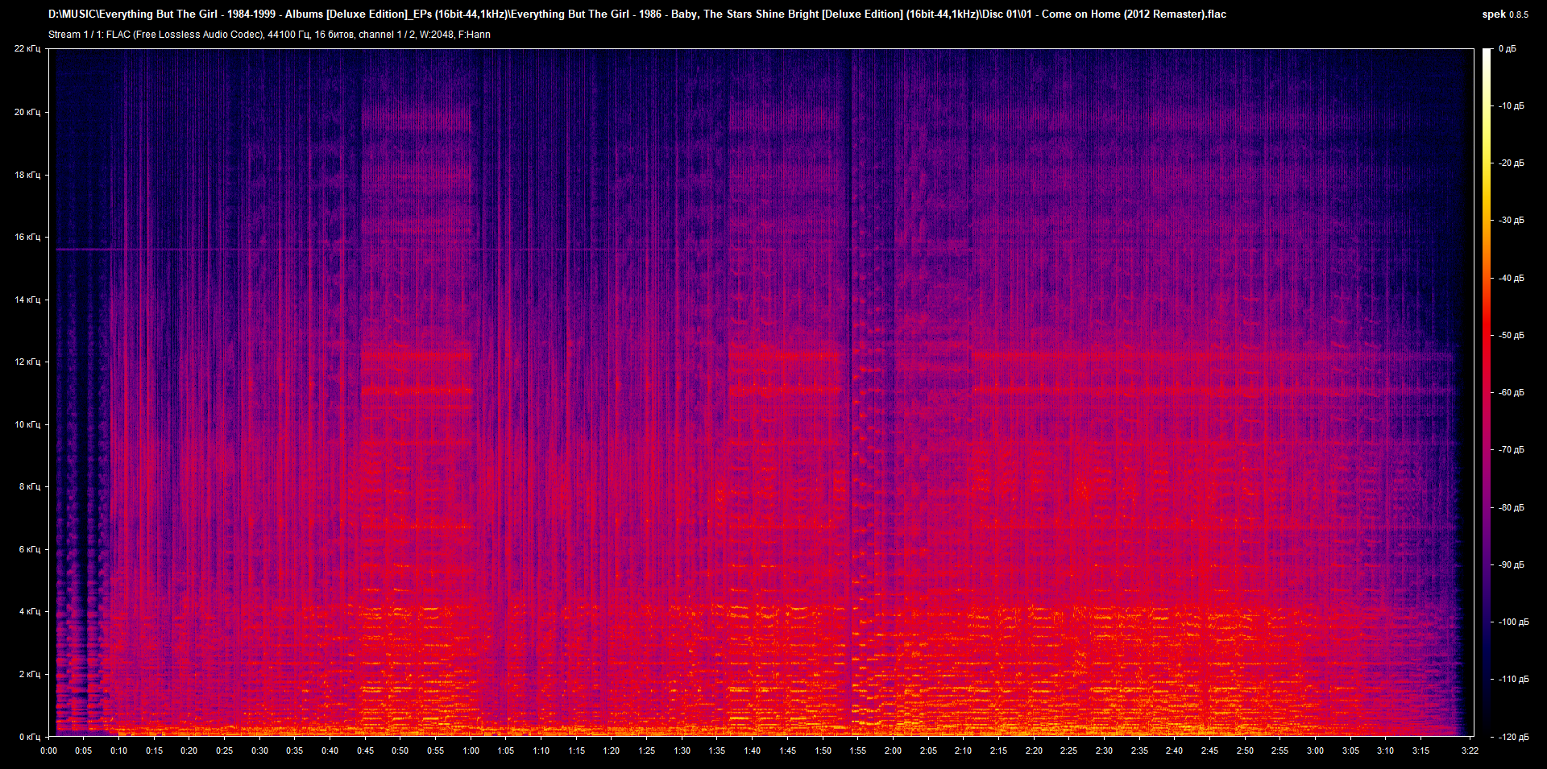The width and height of the screenshot is (1547, 769).
Task: Click the '20 кГц' frequency axis label
Action: (27, 112)
